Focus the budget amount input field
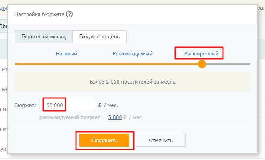Viewport: 265px width, 160px height. pos(67,105)
